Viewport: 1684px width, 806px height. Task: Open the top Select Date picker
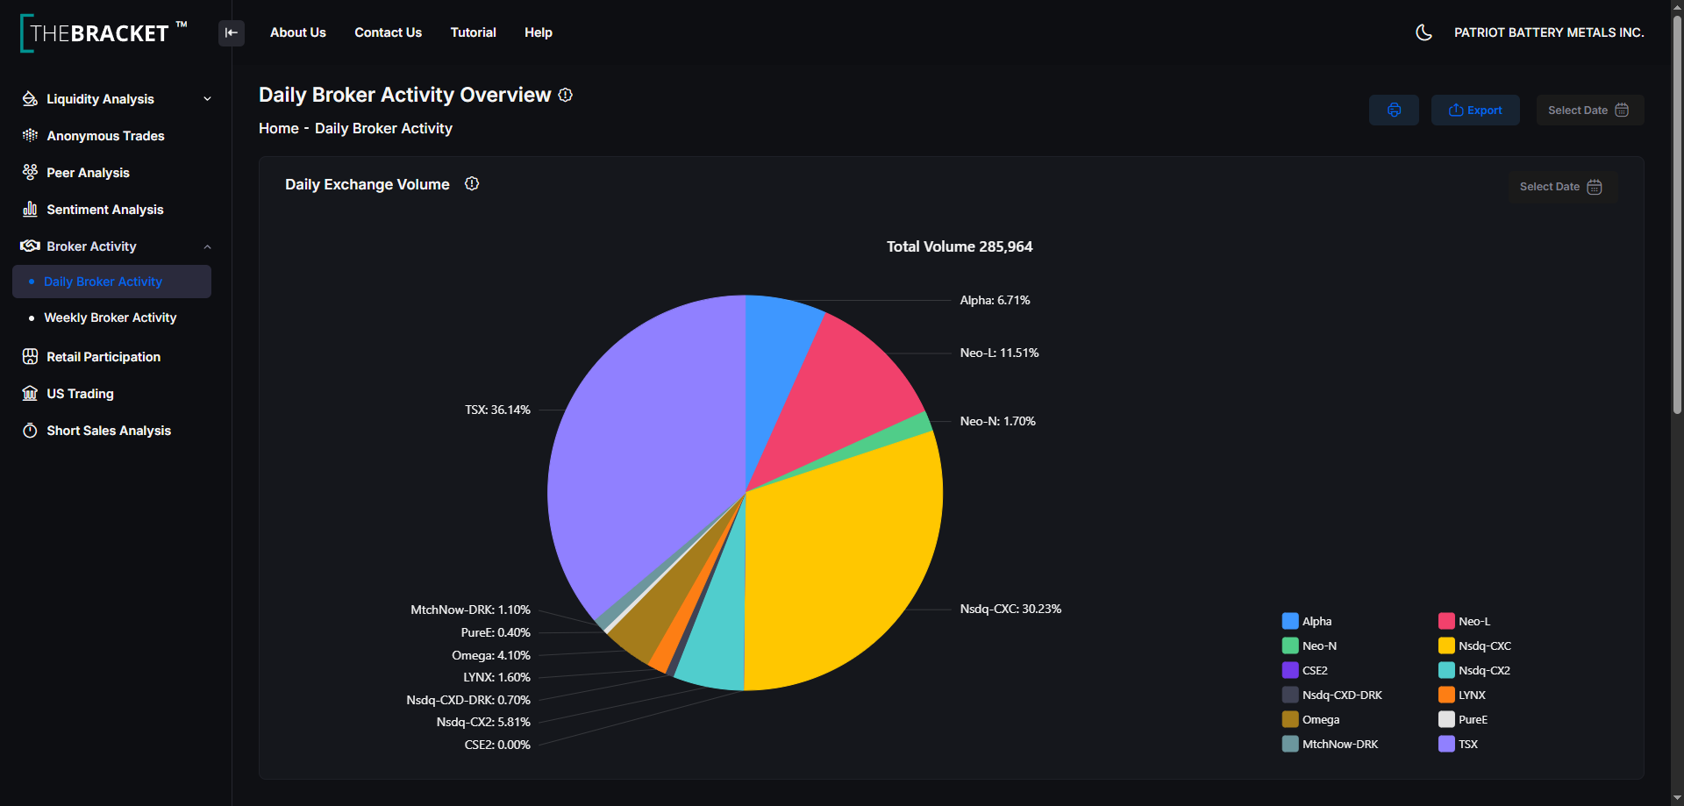[x=1589, y=111]
